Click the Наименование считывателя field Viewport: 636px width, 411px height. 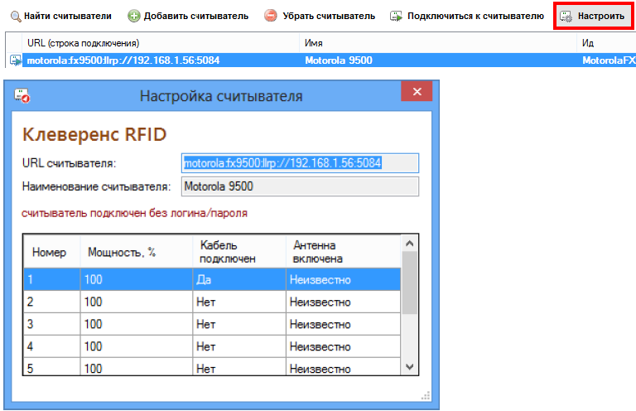tap(300, 186)
